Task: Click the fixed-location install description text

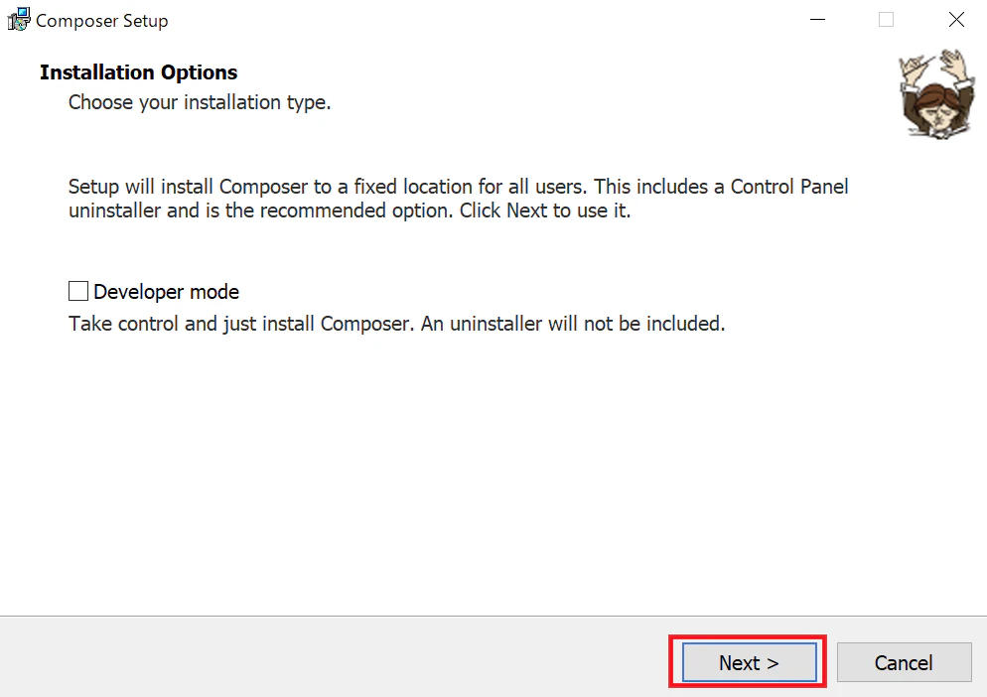Action: point(457,198)
